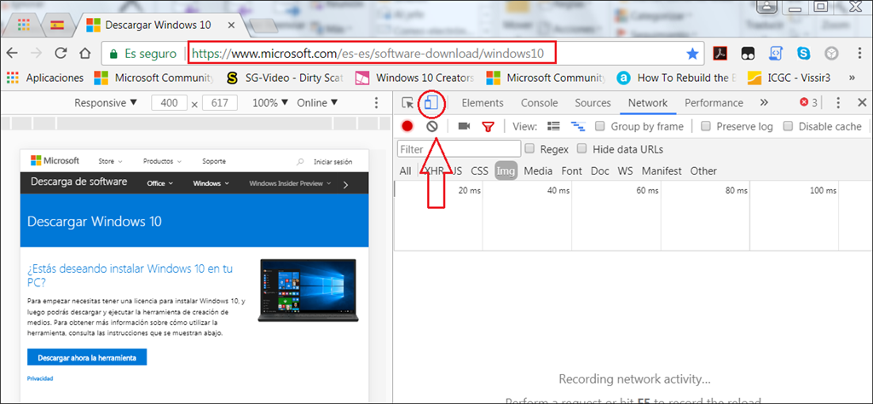Filter requests by Font type
The image size is (873, 404).
click(571, 170)
